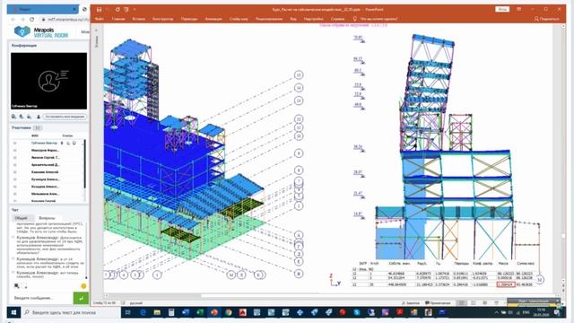Screen dimensions: 574x323
Task: Start slideshow from status bar icon
Action: click(496, 303)
